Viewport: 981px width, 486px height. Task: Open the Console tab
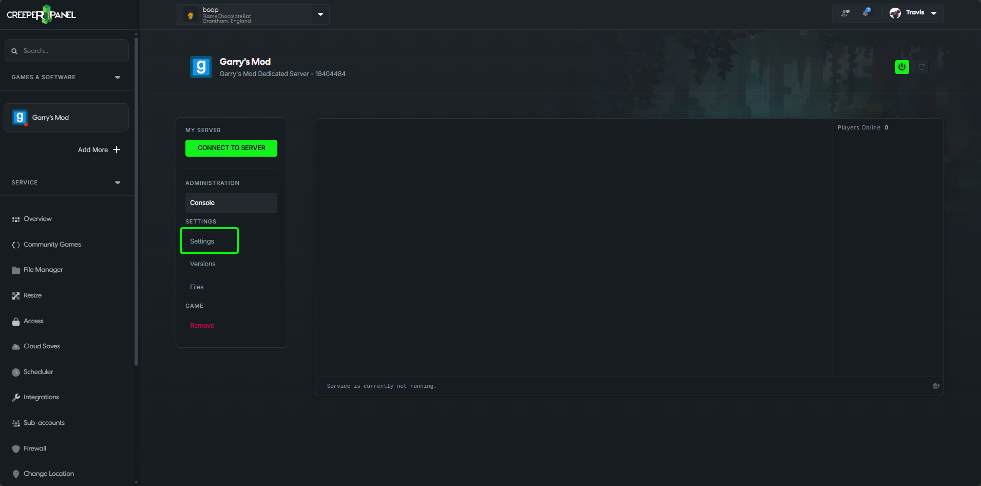(x=231, y=203)
